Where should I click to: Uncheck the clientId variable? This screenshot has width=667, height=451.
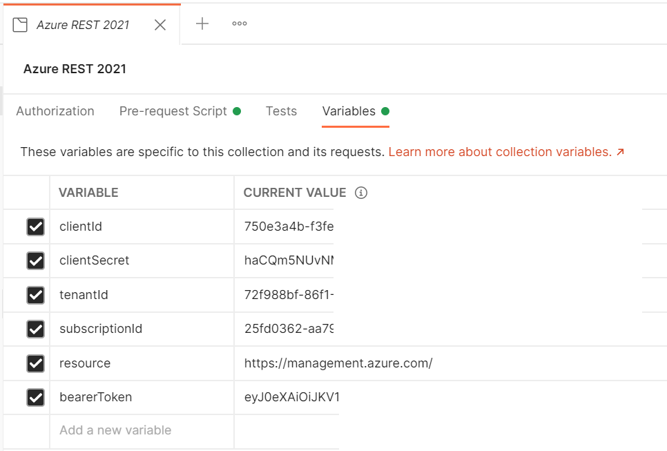pyautogui.click(x=35, y=227)
